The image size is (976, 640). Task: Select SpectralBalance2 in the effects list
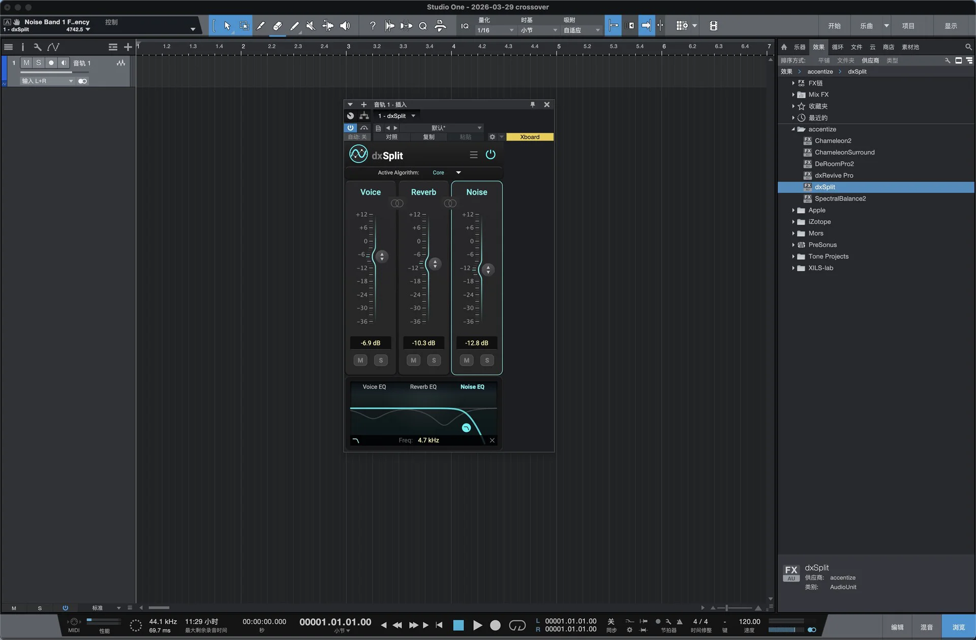[840, 199]
